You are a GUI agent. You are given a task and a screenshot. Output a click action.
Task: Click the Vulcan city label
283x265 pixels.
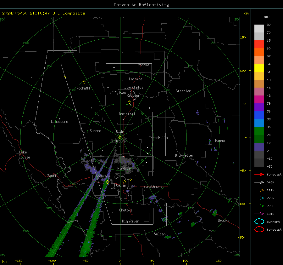tap(160, 234)
